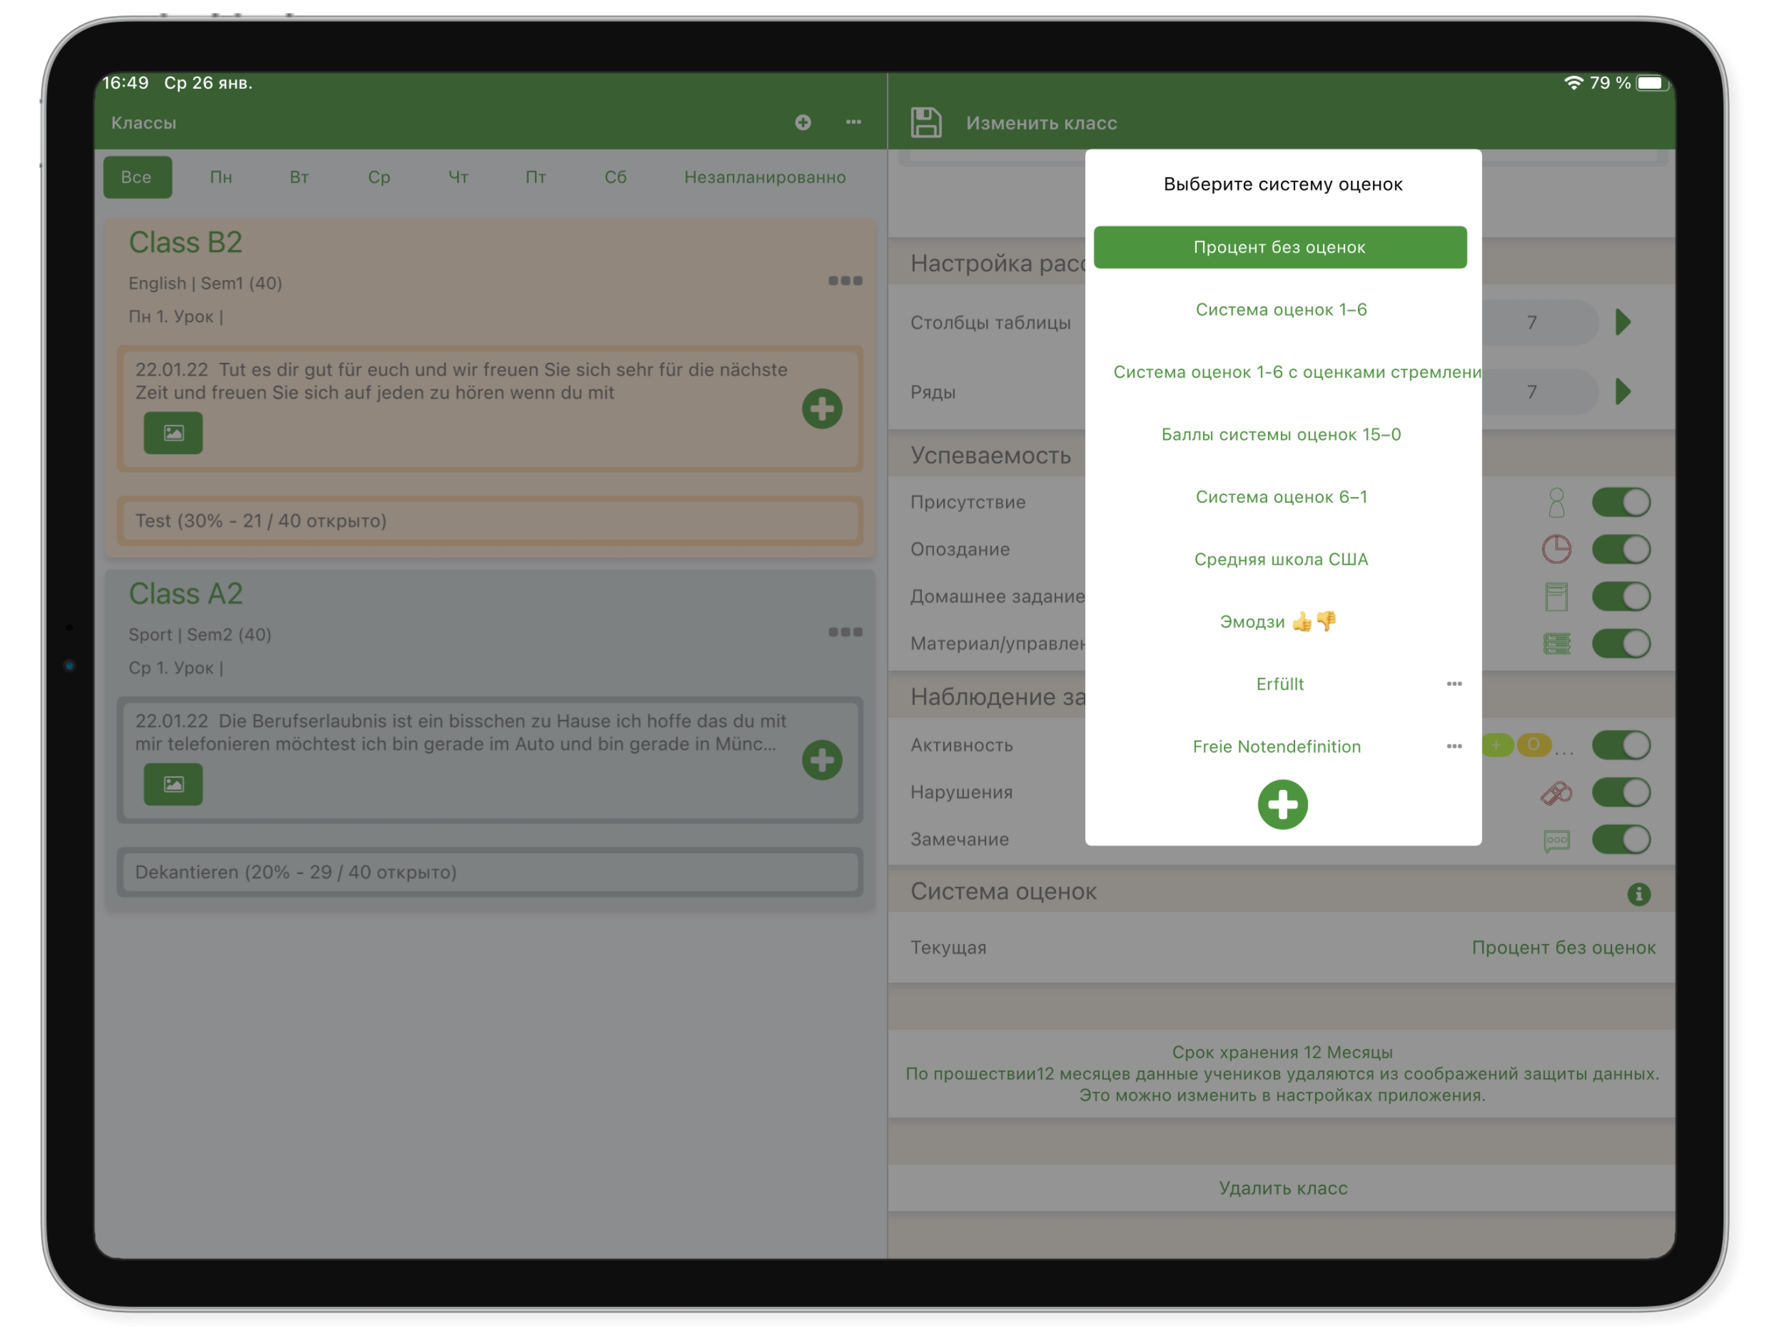Open the grading system info icon
1770x1327 pixels.
pos(1638,894)
